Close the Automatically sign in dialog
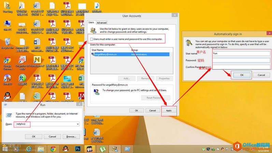This screenshot has width=272, height=153. coord(269,33)
